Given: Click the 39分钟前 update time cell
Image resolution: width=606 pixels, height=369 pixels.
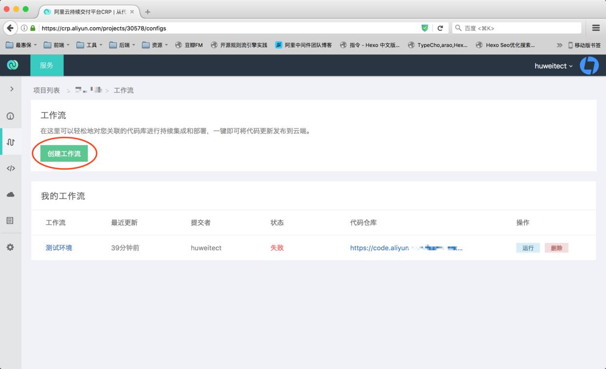Looking at the screenshot, I should pyautogui.click(x=125, y=248).
